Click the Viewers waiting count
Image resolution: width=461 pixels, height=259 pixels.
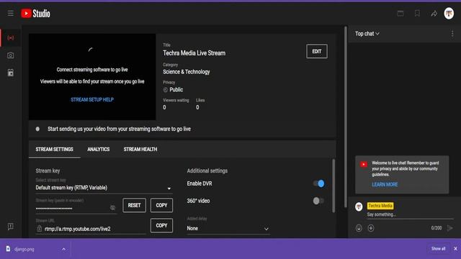point(164,107)
